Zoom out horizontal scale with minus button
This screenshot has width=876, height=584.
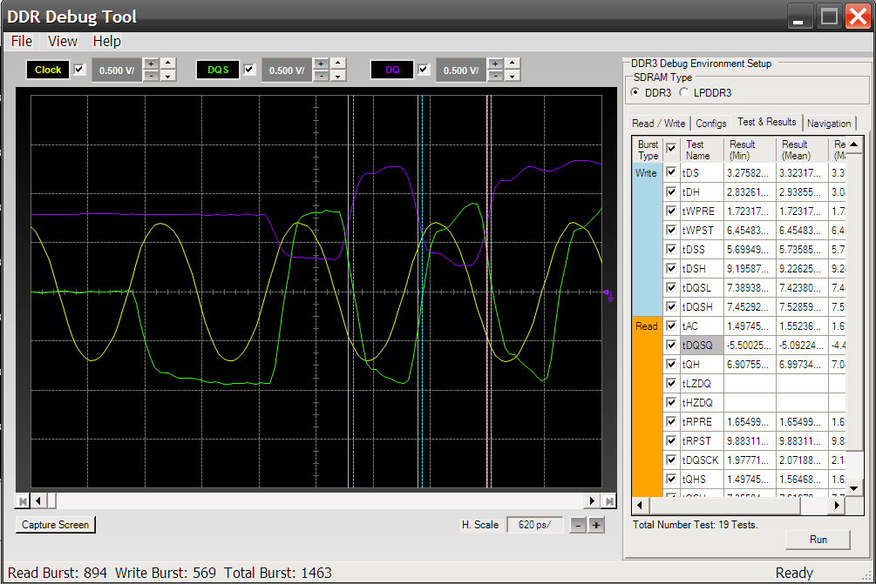tap(578, 525)
